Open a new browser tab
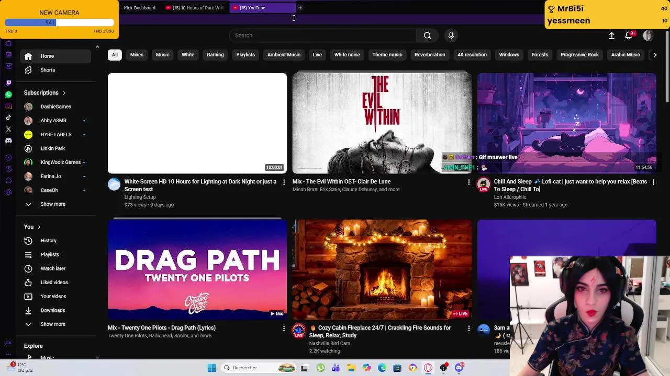This screenshot has width=670, height=376. tap(300, 8)
